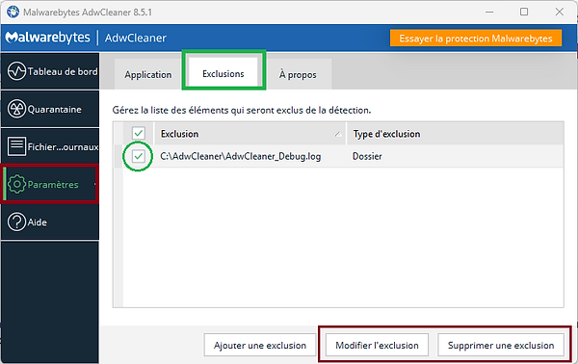Screen dimensions: 578x364
Task: Click Essayer la protection Malwarebytes button
Action: [476, 39]
